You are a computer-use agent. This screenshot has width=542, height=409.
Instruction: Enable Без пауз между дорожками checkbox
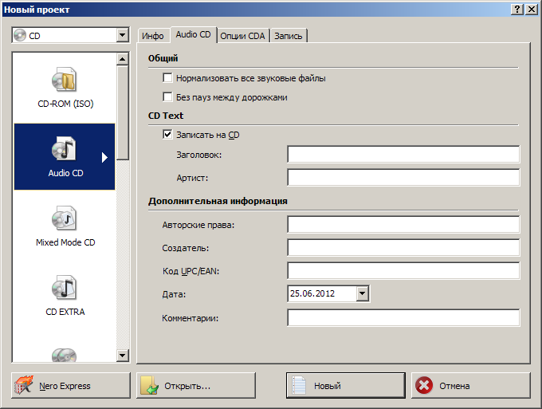(x=167, y=96)
